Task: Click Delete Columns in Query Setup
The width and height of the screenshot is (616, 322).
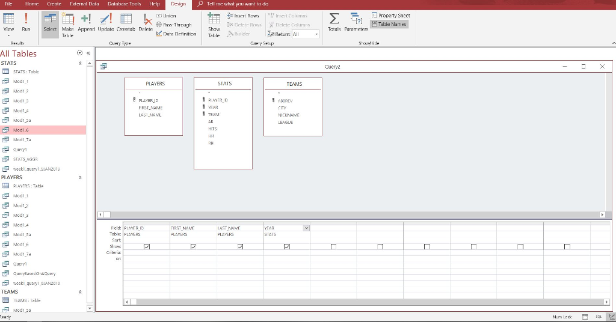Action: (289, 25)
